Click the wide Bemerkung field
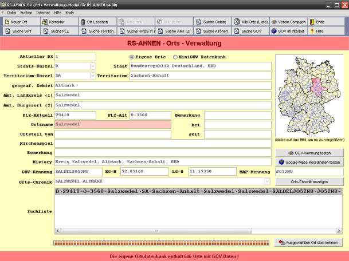Viewport: 349px width, 261px height. [163, 152]
